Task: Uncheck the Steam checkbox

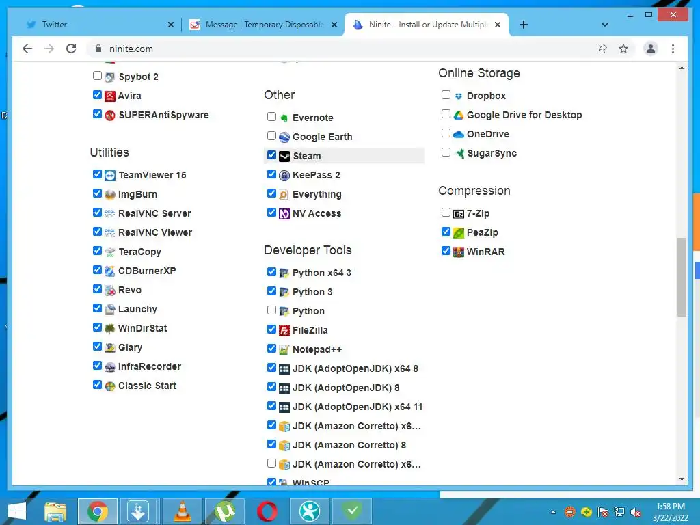Action: pyautogui.click(x=271, y=155)
